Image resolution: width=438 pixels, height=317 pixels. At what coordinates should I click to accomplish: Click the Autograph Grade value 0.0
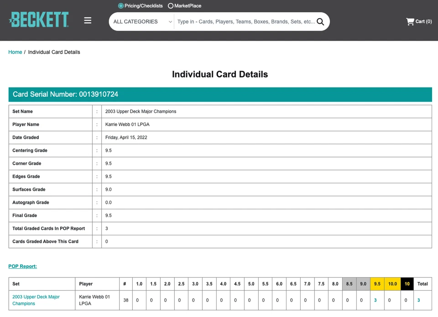point(109,203)
